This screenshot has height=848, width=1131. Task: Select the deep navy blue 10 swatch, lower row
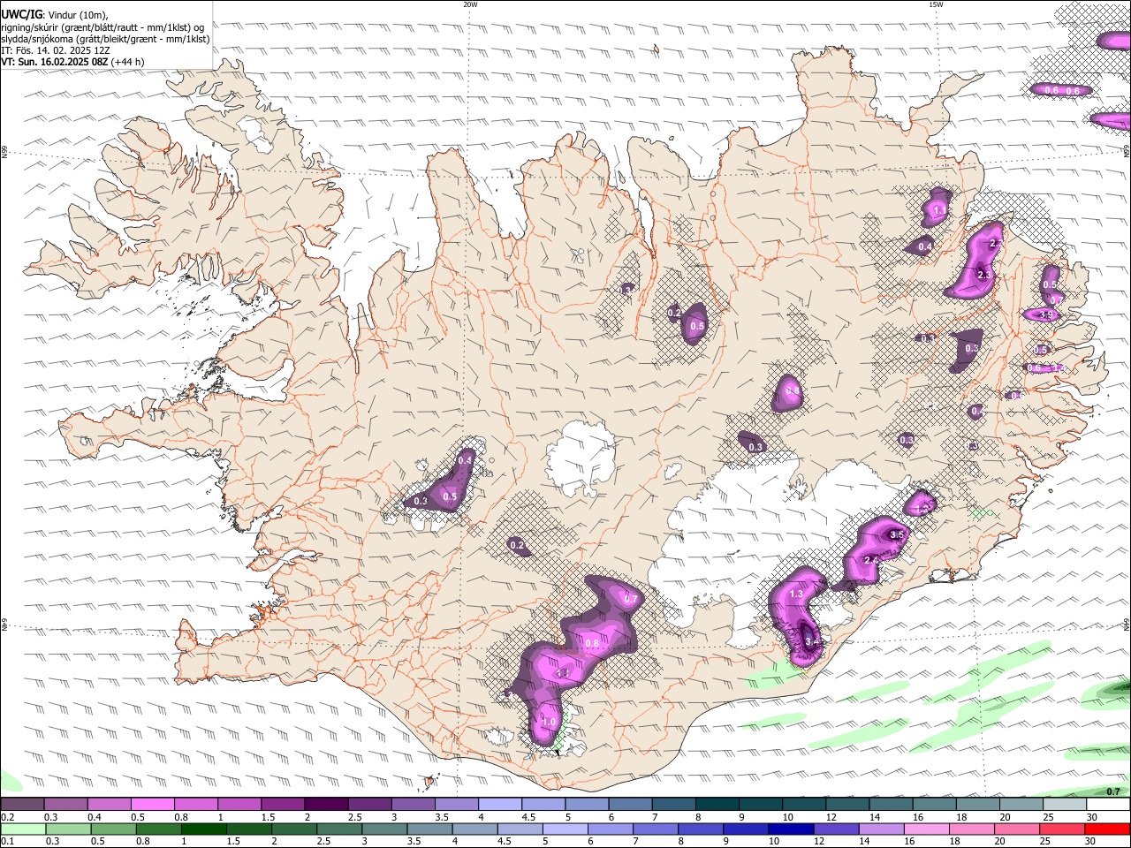792,829
